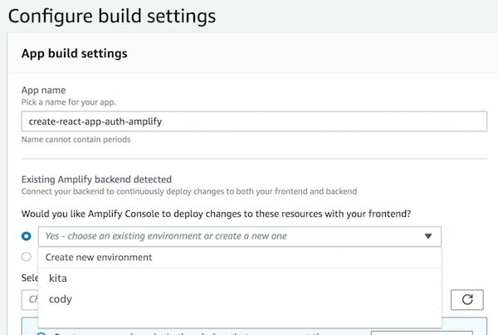Click the 'Existing Amplify backend detected' heading
The height and width of the screenshot is (335, 498).
pyautogui.click(x=96, y=180)
